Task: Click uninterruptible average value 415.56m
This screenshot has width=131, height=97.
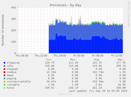Action: (x=98, y=82)
